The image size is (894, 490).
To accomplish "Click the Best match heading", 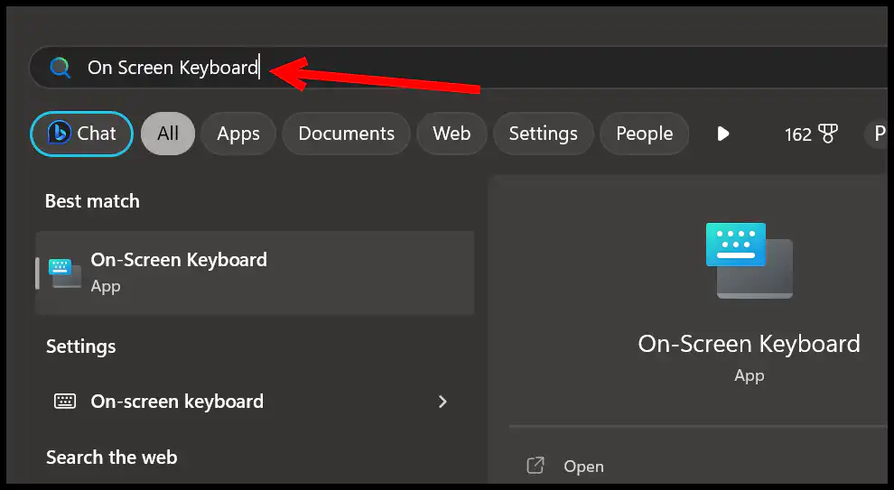I will [92, 201].
